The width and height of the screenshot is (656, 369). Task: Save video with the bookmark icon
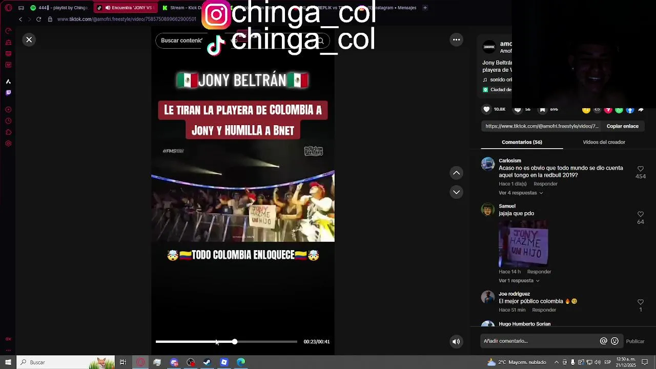point(543,109)
